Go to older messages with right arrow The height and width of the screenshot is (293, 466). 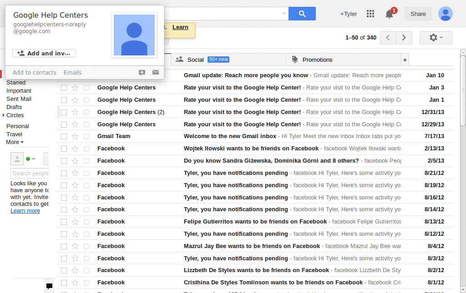(x=404, y=38)
